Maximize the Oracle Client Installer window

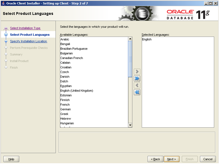tap(211, 3)
